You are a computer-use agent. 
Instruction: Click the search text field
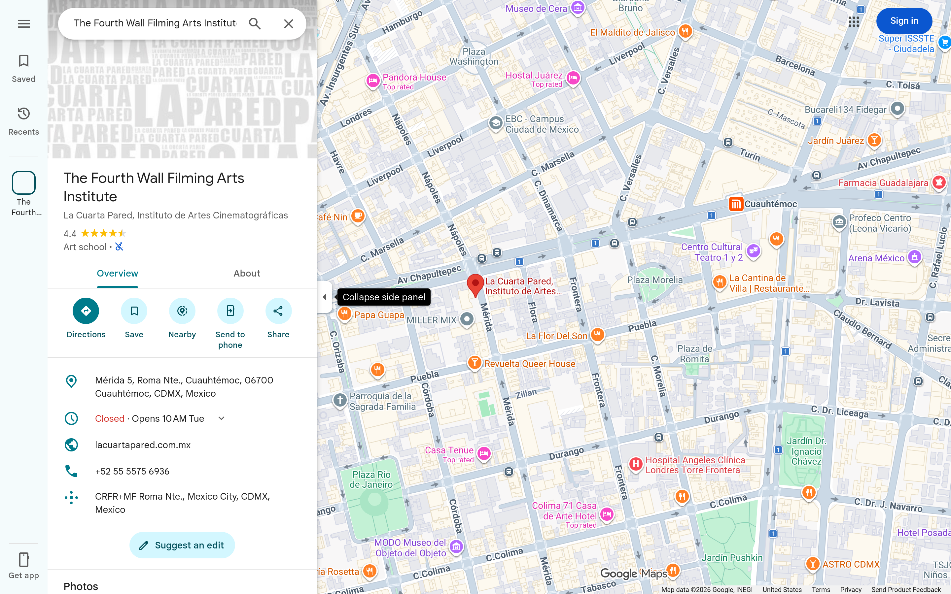155,23
